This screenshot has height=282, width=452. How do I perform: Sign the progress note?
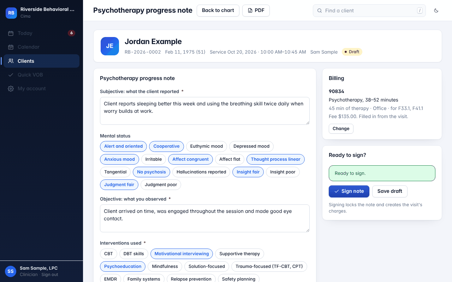click(x=349, y=191)
